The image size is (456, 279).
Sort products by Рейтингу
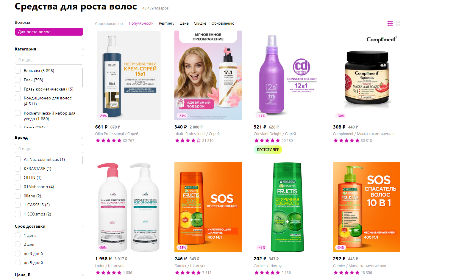tap(167, 23)
